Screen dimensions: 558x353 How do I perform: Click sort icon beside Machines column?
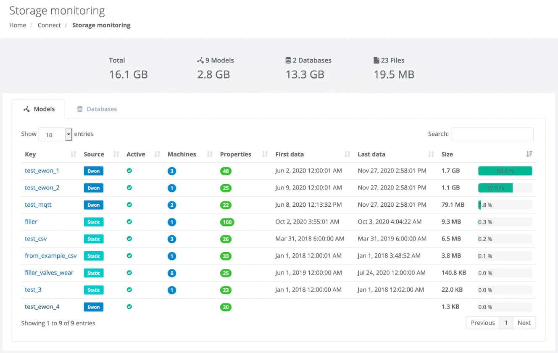point(210,154)
